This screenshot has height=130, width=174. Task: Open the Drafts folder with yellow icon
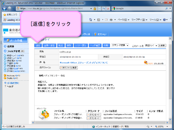coord(11,78)
